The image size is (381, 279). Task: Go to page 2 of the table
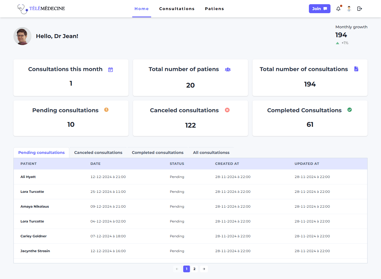point(194,269)
